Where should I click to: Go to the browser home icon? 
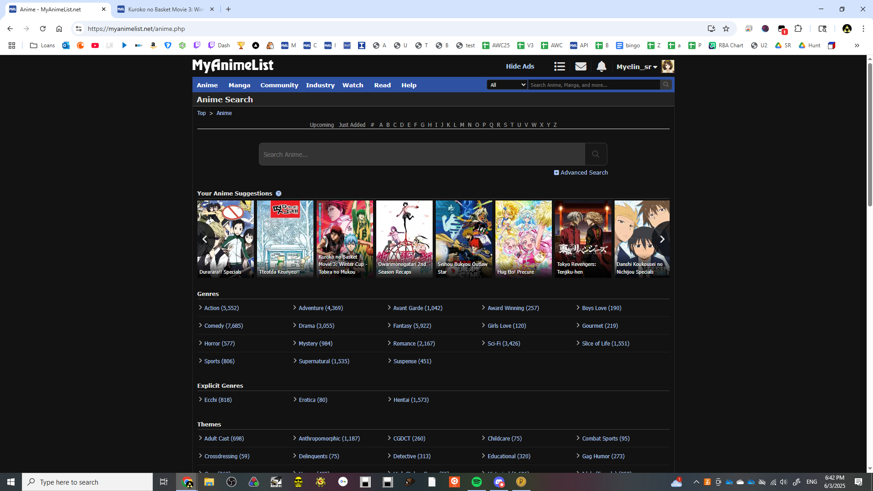click(59, 29)
